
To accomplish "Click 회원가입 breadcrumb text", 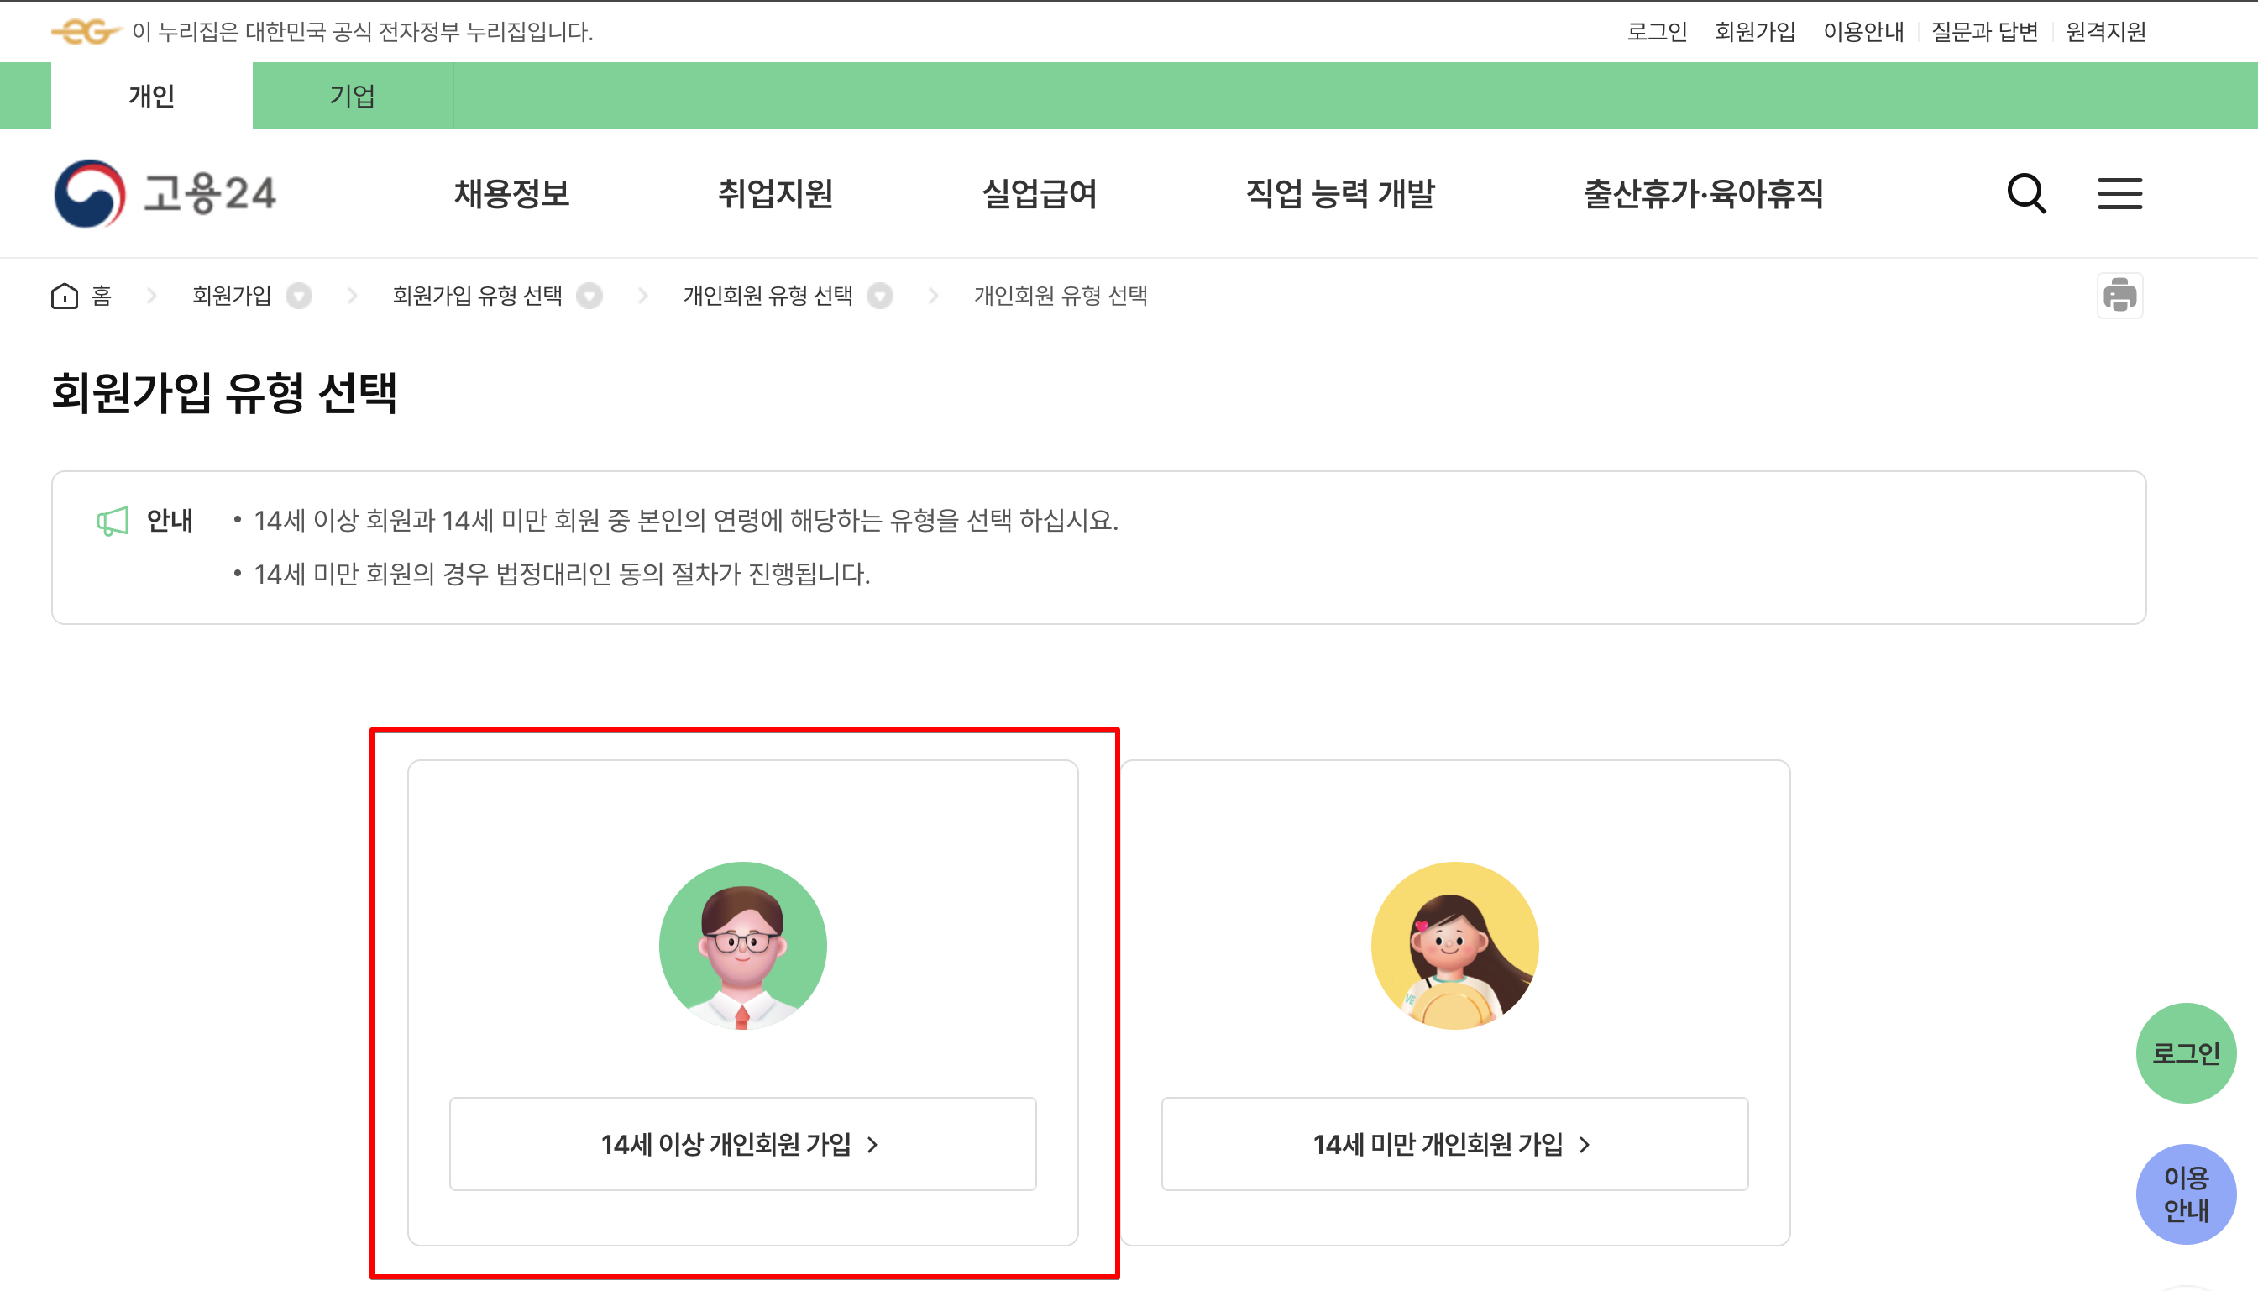I will 232,296.
